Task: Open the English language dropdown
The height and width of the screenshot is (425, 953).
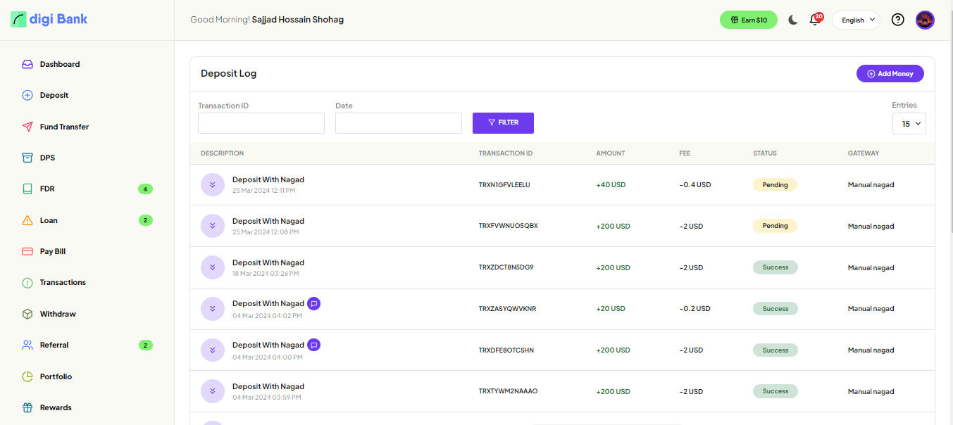Action: (x=856, y=20)
